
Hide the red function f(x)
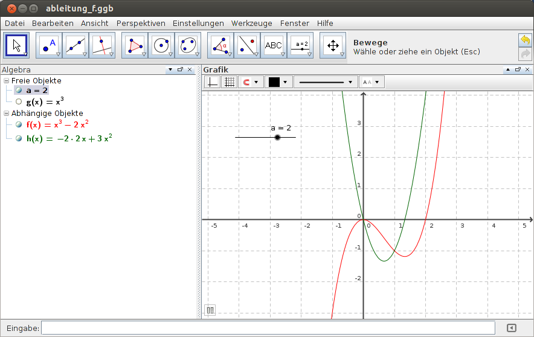tap(19, 124)
